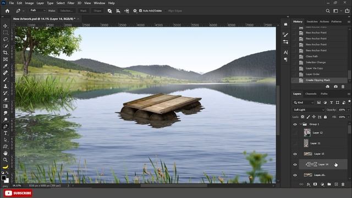This screenshot has height=198, width=352.
Task: Select the Hand tool
Action: tap(5, 153)
